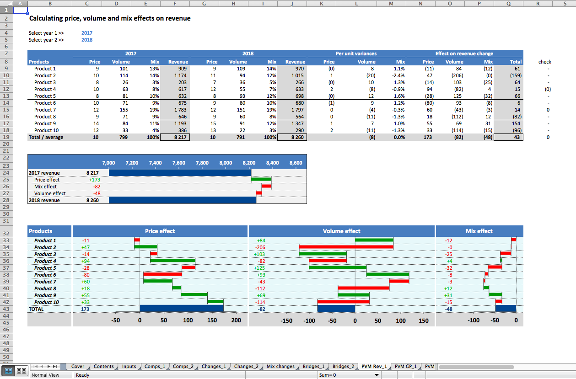
Task: Select column header F
Action: click(175, 3)
